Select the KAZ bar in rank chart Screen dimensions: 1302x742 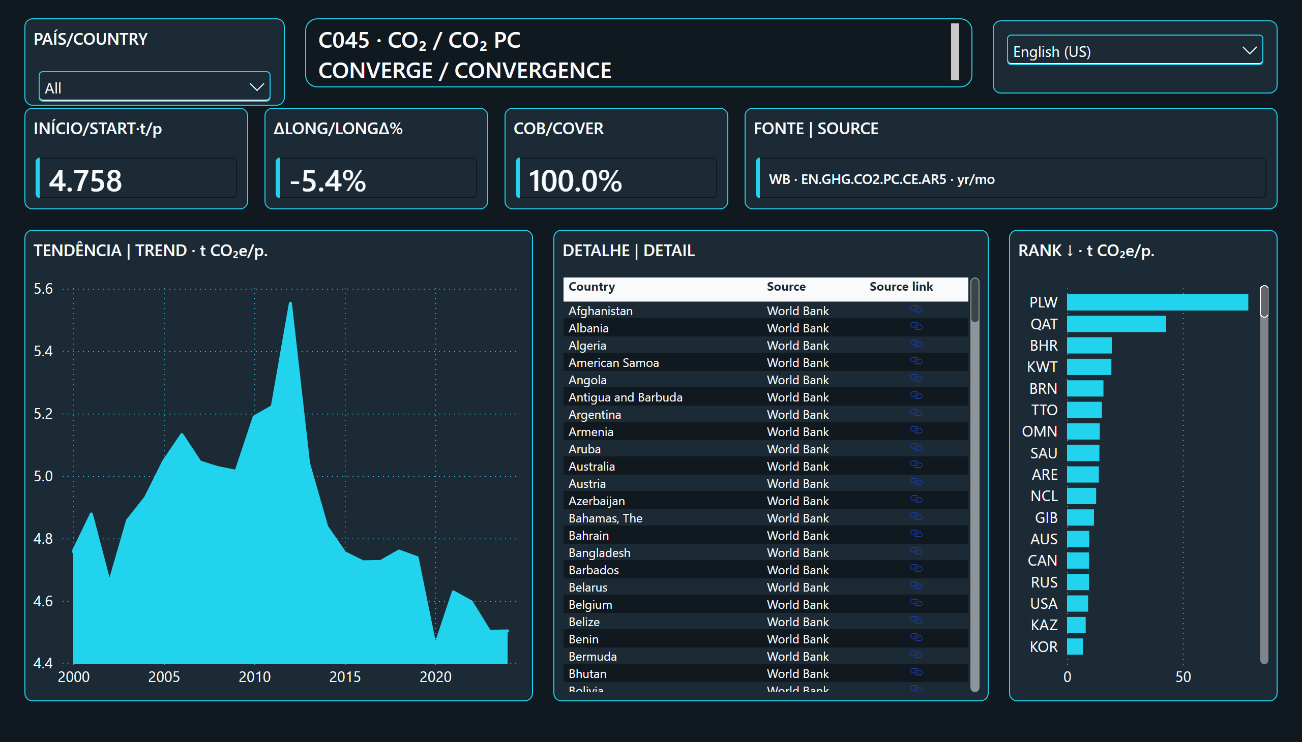(x=1076, y=625)
